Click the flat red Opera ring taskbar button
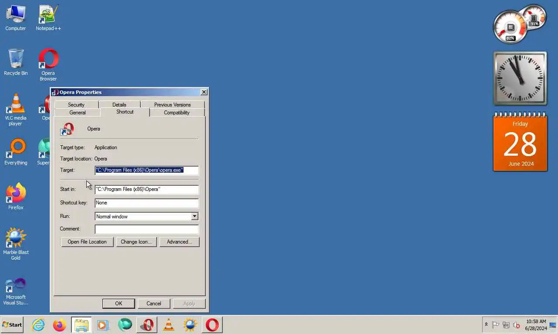The image size is (558, 334). pyautogui.click(x=212, y=325)
